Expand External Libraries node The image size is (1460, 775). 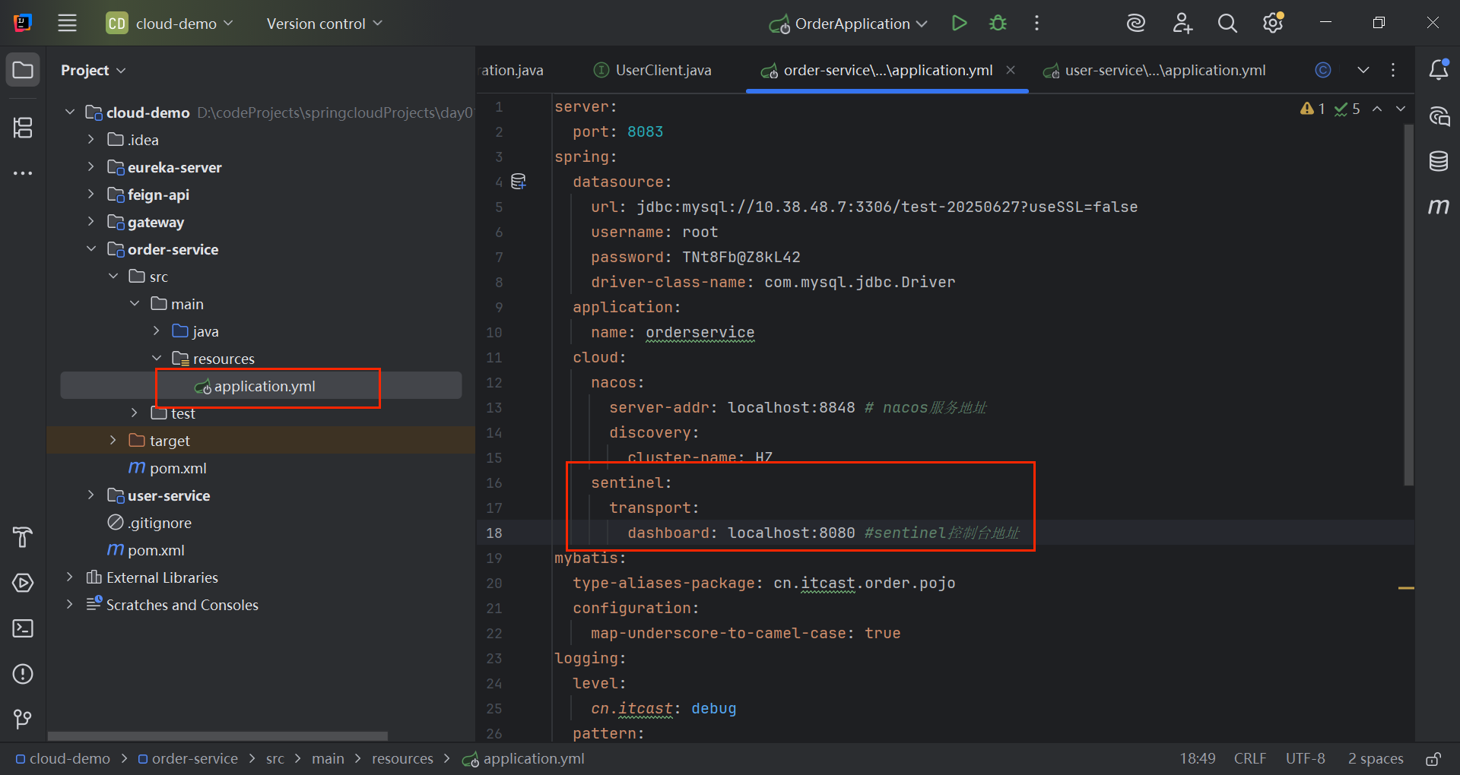click(x=69, y=577)
